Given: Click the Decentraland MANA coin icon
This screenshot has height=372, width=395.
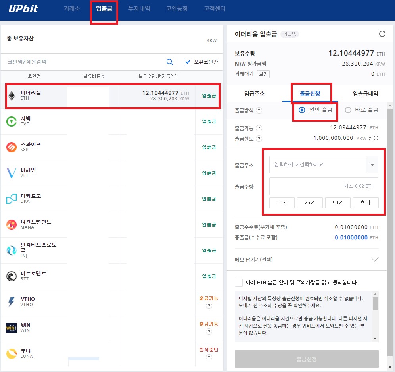Looking at the screenshot, I should click(12, 225).
